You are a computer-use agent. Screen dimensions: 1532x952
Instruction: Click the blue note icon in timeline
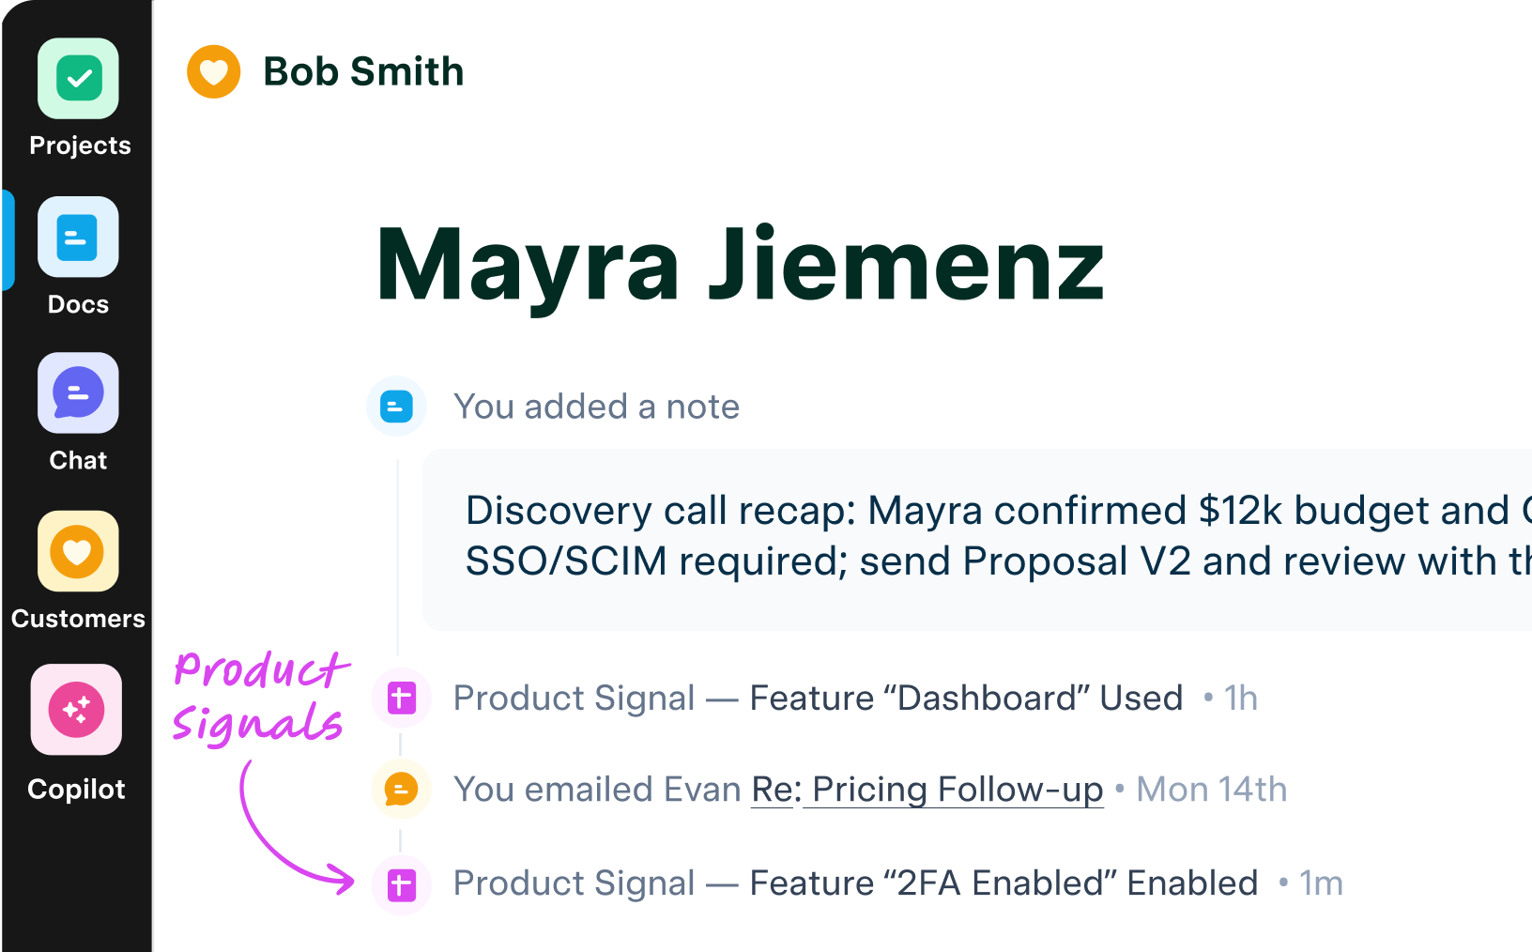396,407
